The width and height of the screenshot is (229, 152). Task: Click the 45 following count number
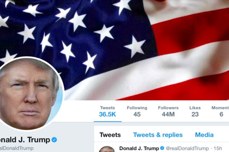(x=137, y=114)
